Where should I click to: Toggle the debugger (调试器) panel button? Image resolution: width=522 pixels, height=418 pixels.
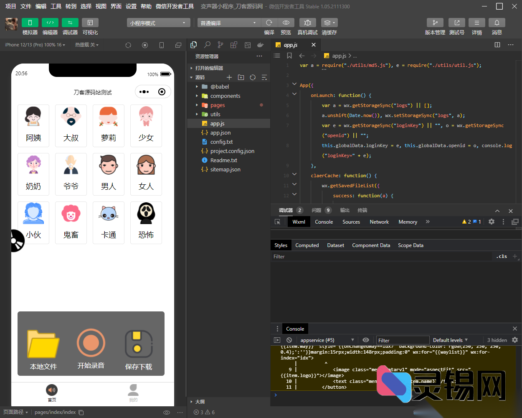(x=70, y=23)
